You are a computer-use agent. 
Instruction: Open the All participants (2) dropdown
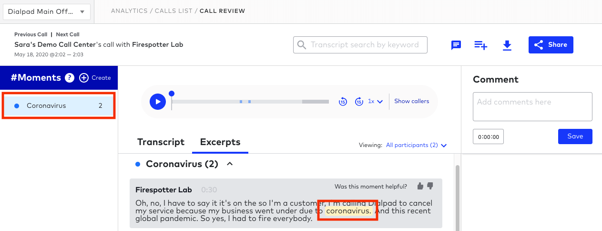(416, 145)
